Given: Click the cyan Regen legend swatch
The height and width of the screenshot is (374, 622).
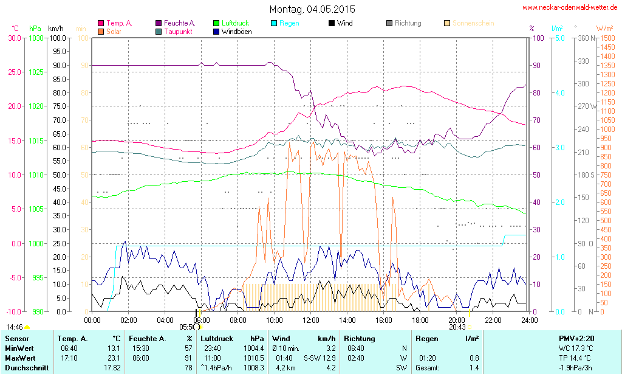Looking at the screenshot, I should pos(274,23).
